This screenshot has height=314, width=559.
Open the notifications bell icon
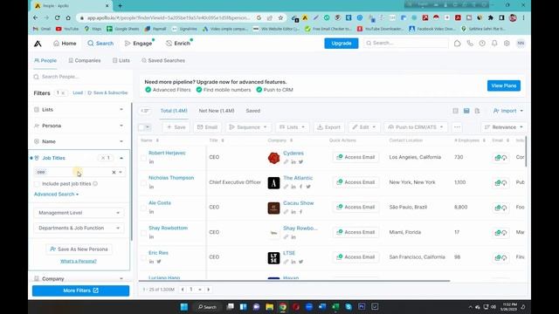click(x=494, y=43)
